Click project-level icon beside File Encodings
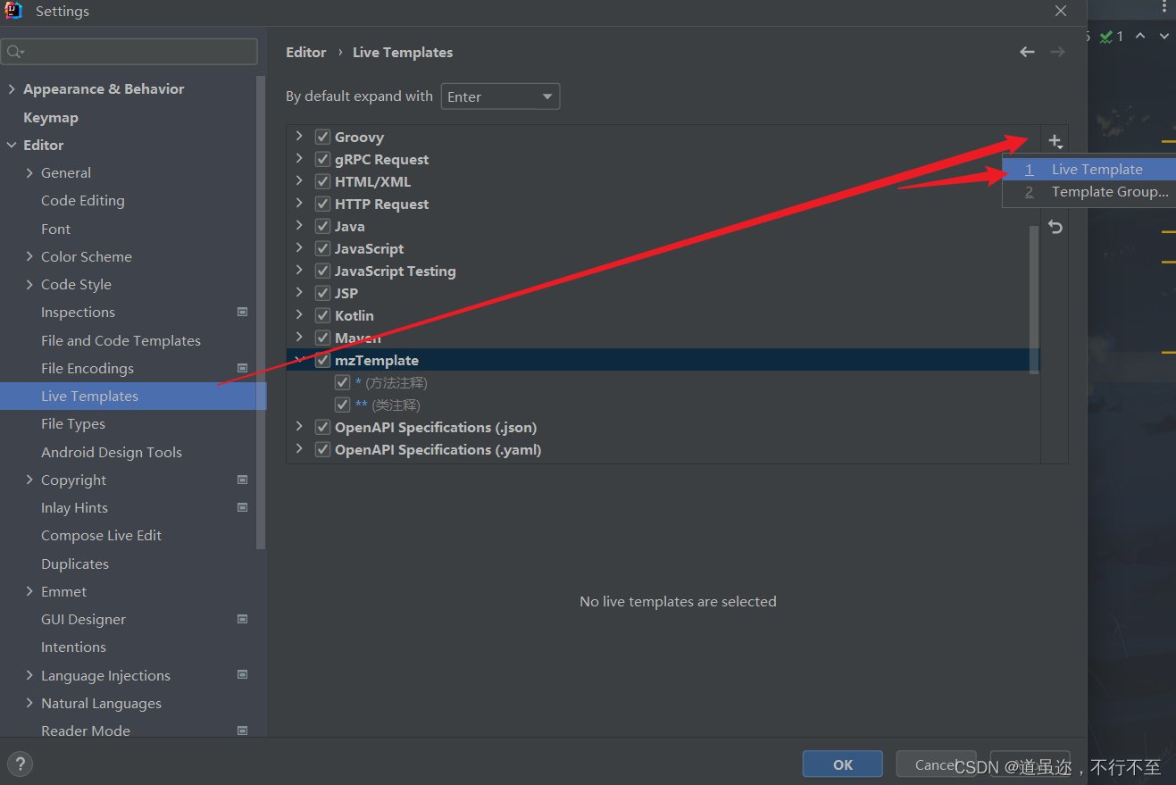 pos(242,368)
